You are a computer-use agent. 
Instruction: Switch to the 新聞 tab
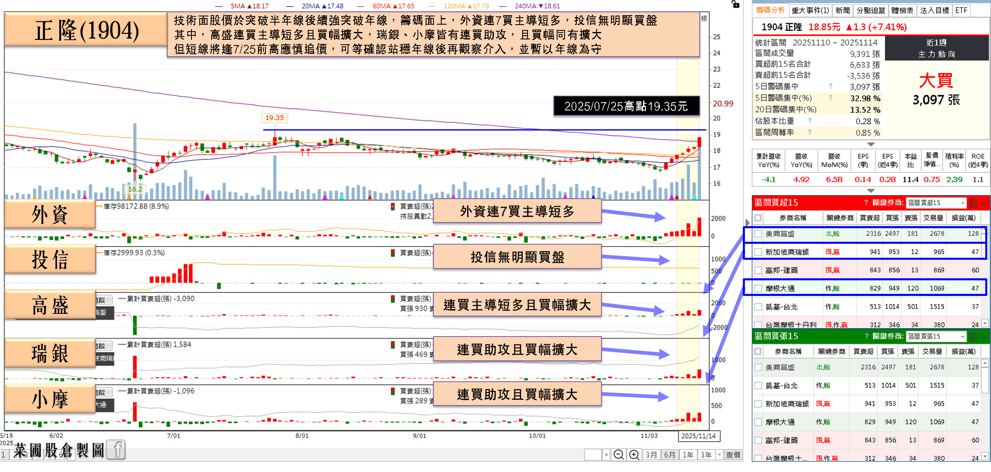(843, 10)
